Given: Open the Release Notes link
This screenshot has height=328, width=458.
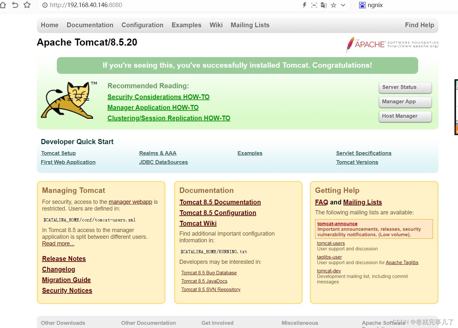Looking at the screenshot, I should pos(64,259).
